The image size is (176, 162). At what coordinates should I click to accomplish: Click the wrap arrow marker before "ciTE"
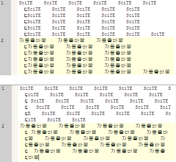click(x=26, y=95)
